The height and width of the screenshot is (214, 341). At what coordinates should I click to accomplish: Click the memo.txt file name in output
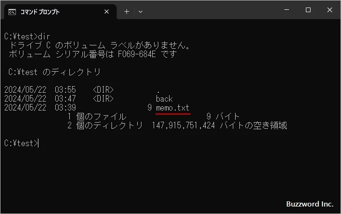[x=172, y=108]
